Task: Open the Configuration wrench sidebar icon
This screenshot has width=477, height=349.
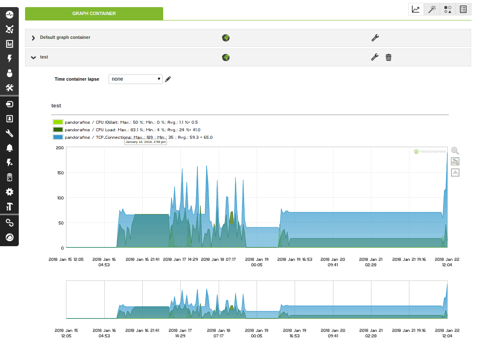Action: (x=10, y=133)
